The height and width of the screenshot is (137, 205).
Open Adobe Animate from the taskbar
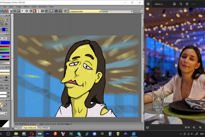click(48, 134)
